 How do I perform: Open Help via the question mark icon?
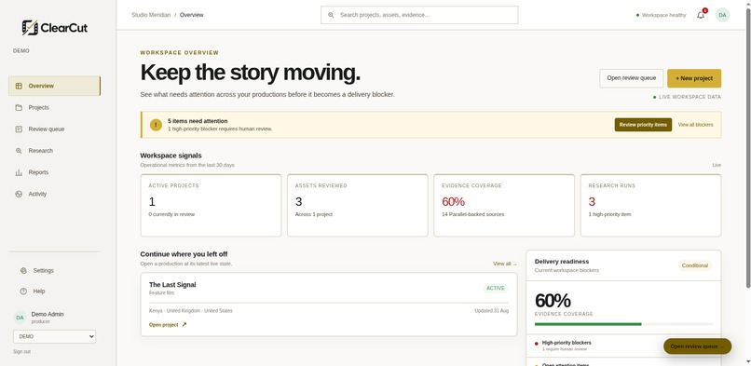23,291
